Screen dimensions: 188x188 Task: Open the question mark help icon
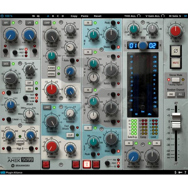(x=185, y=172)
